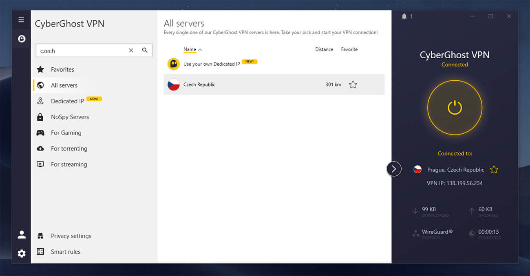Open settings gear icon
This screenshot has height=276, width=530.
[22, 254]
